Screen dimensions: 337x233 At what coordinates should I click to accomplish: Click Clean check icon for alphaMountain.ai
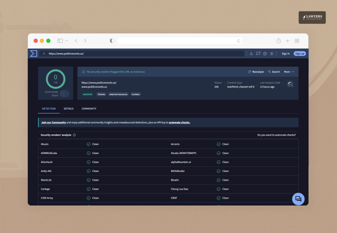coord(219,162)
